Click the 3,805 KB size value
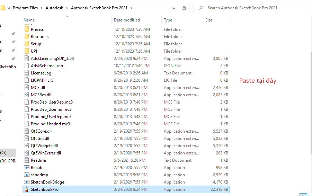 (221, 58)
